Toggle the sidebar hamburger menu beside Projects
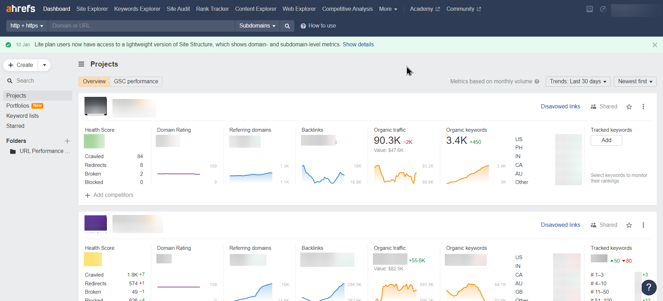The height and width of the screenshot is (301, 663). [x=81, y=64]
